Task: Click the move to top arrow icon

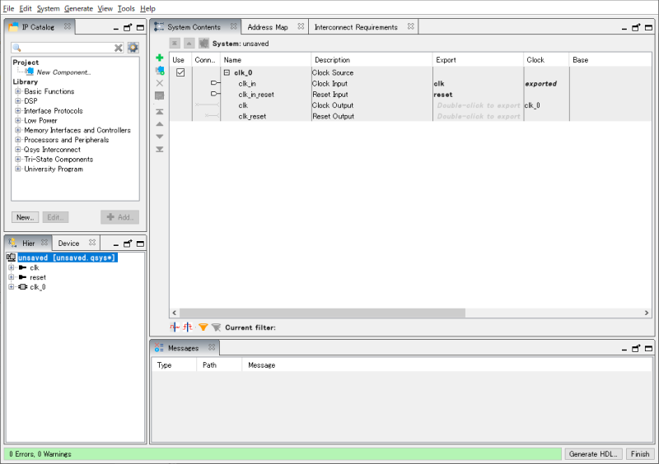Action: pos(160,112)
